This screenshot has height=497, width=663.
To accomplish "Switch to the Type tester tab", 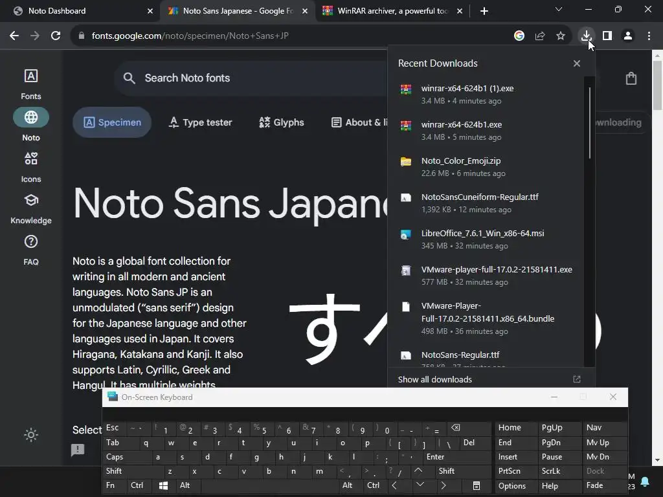I will [x=201, y=122].
